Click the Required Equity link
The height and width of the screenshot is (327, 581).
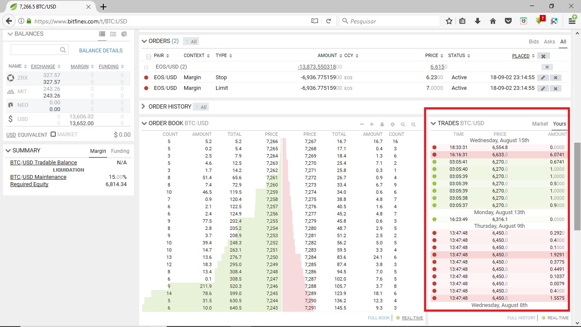pyautogui.click(x=29, y=184)
